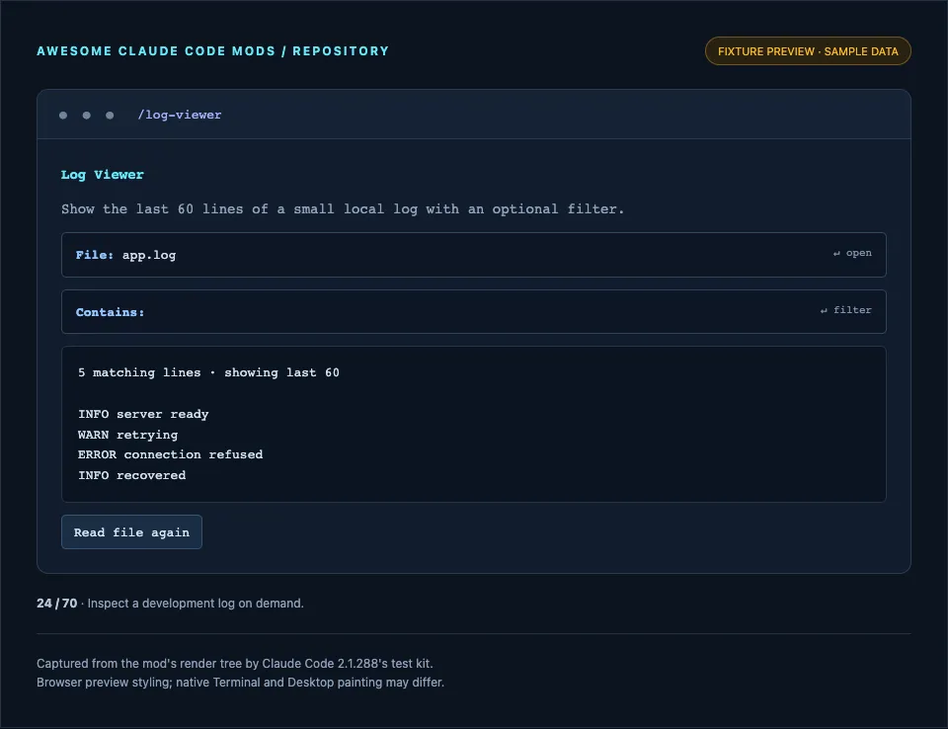The height and width of the screenshot is (729, 948).
Task: Click the Read file again button
Action: pos(131,531)
